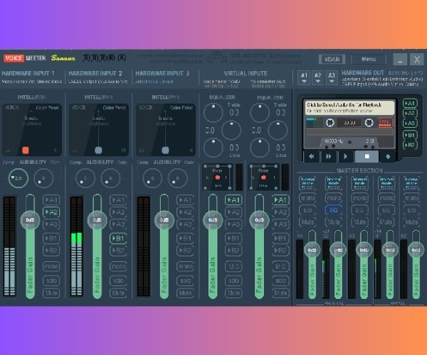The height and width of the screenshot is (355, 427).
Task: Click Normal mode on master bus B2
Action: 411,183
